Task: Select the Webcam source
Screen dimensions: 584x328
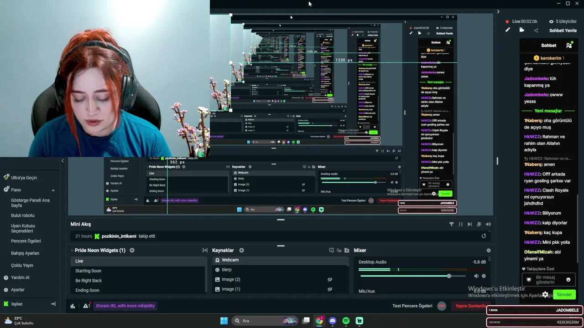Action: tap(280, 260)
